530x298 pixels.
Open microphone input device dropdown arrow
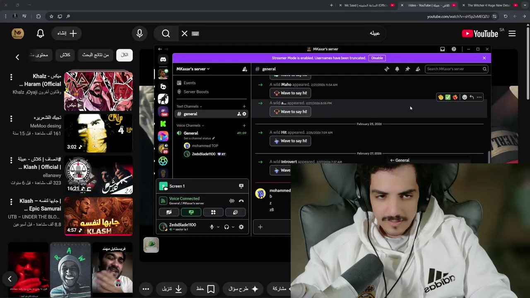pos(218,227)
